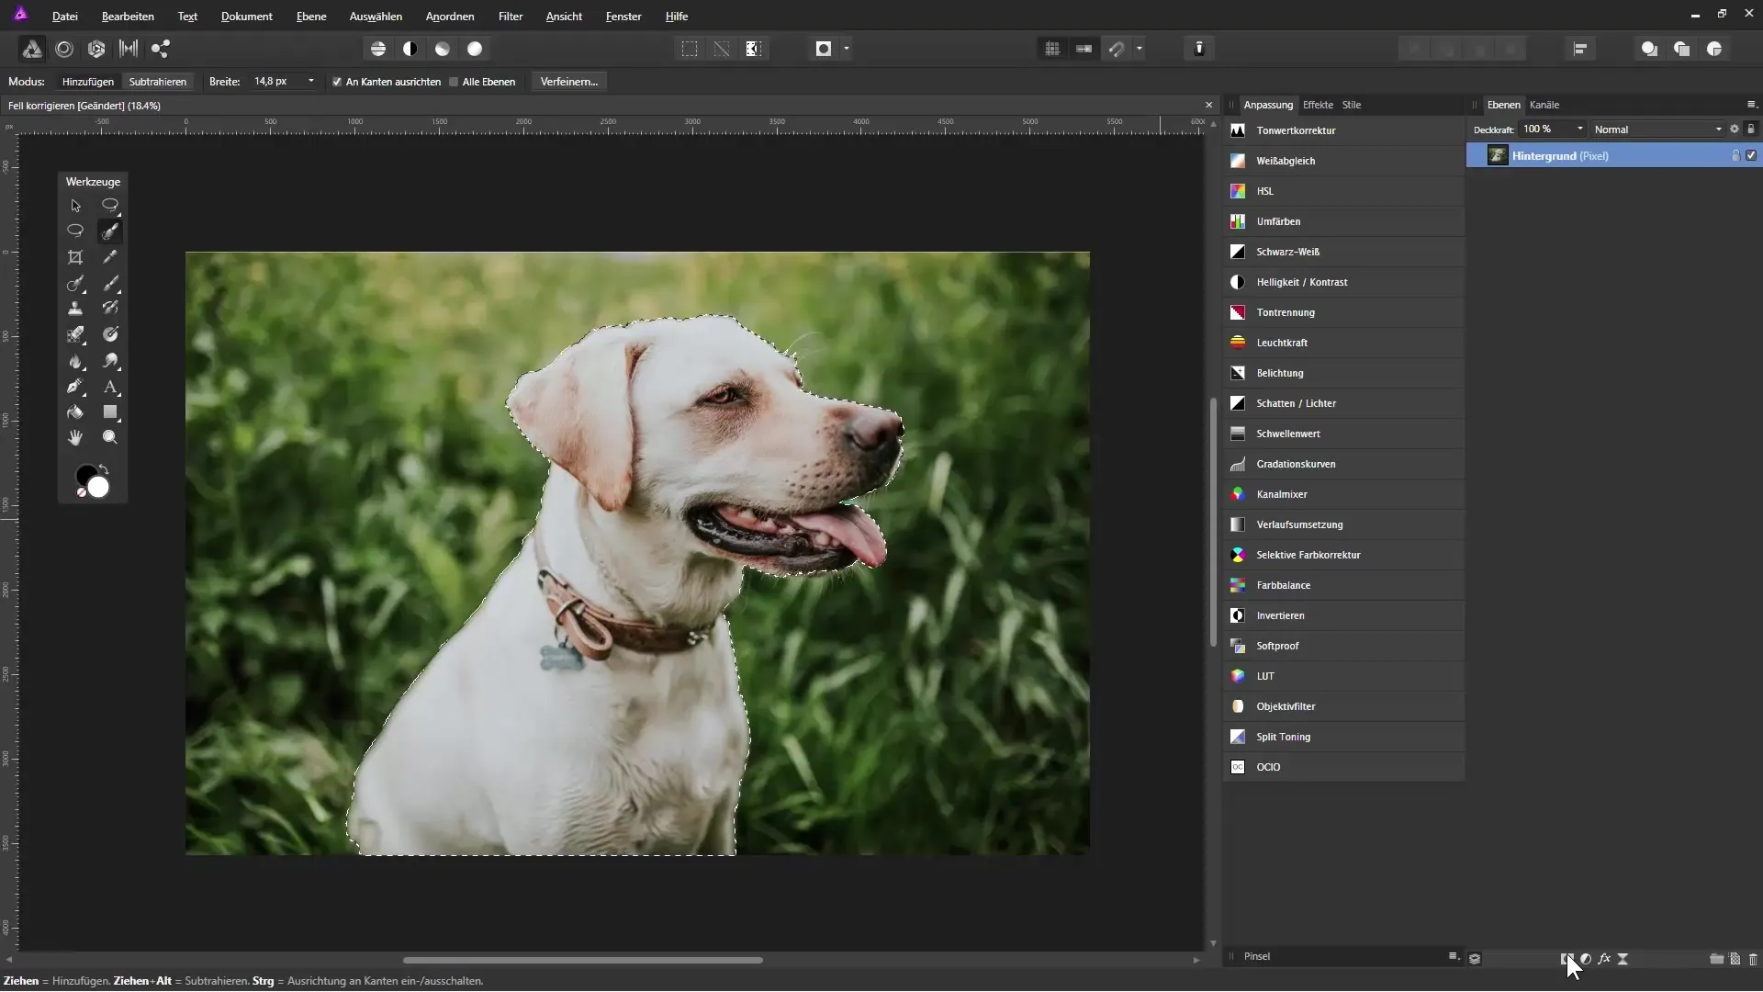The height and width of the screenshot is (992, 1763).
Task: Click the Verfeinern... button
Action: click(569, 82)
